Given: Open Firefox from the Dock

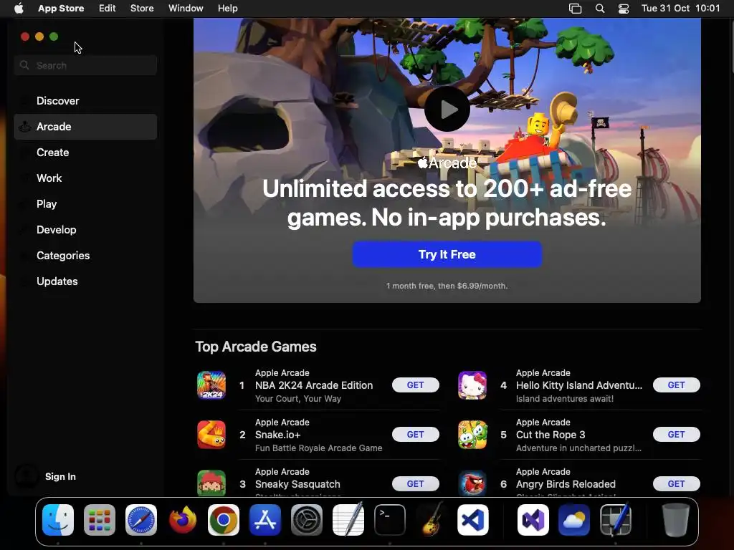Looking at the screenshot, I should (182, 520).
